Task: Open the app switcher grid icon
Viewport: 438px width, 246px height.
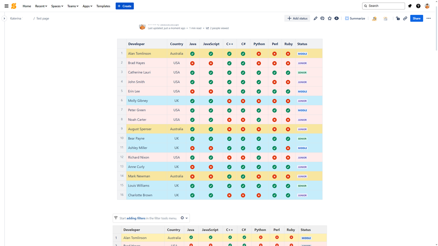Action: coord(7,6)
